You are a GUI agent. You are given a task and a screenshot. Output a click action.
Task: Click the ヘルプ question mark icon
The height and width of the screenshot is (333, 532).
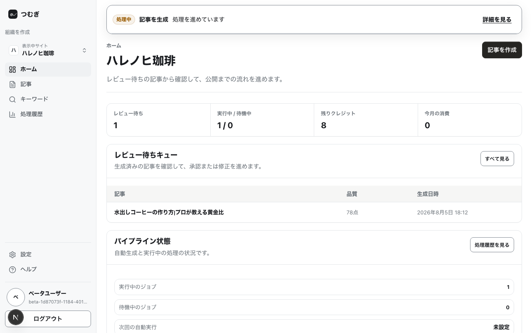[x=12, y=270]
